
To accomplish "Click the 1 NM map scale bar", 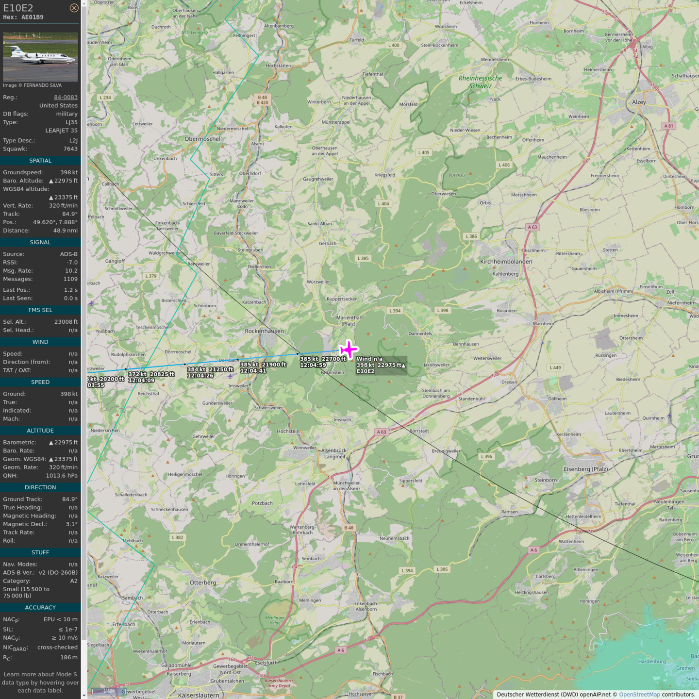I will pos(109,691).
